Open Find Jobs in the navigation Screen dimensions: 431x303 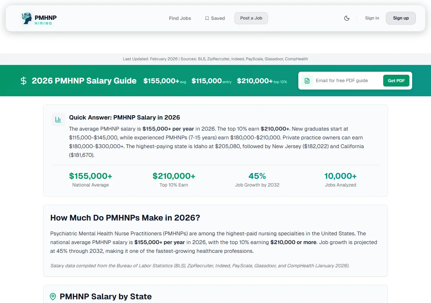pos(180,18)
